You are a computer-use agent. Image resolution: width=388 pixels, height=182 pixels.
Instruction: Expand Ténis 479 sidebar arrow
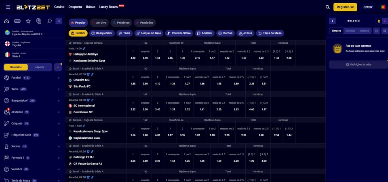[59, 89]
